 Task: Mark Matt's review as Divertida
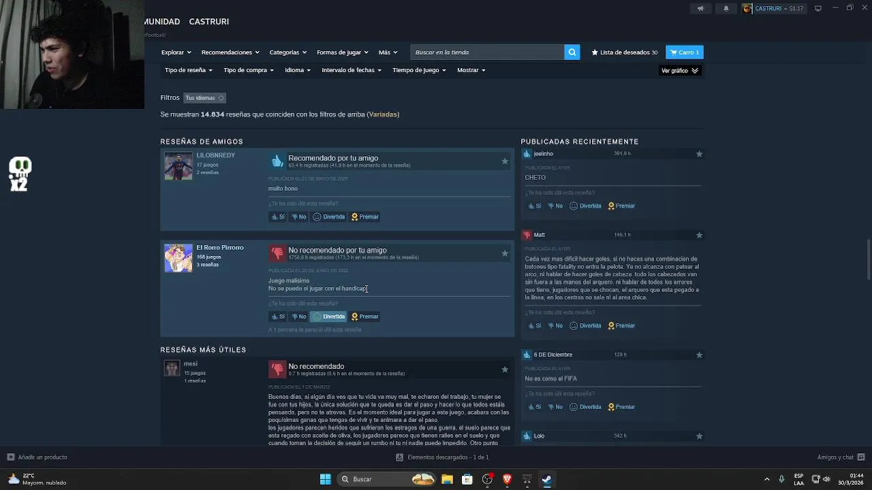pos(585,326)
